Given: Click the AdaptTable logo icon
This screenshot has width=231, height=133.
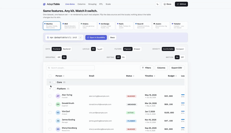Looking at the screenshot, I should 44,4.
